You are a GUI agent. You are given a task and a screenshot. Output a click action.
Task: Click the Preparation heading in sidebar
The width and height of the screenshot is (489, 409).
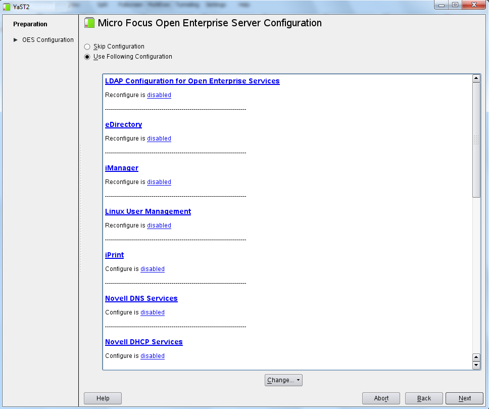click(30, 24)
